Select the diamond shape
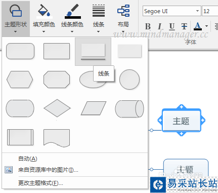218x193 pixels. [57, 108]
